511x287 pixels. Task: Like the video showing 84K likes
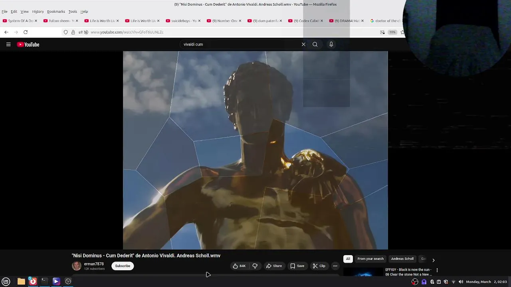coord(239,266)
